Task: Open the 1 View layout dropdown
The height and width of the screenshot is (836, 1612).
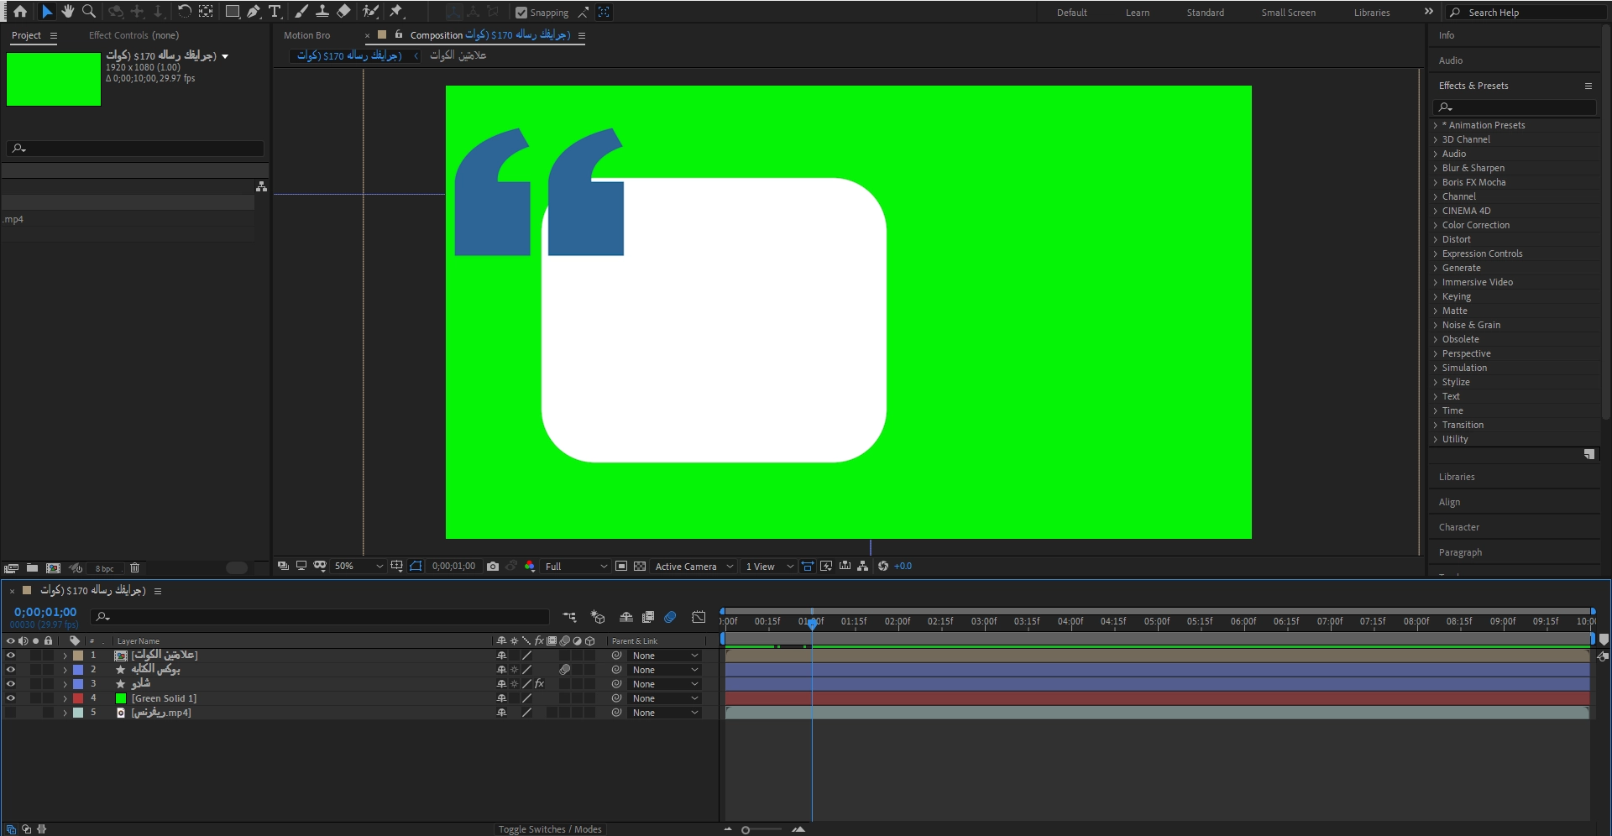Action: point(769,567)
